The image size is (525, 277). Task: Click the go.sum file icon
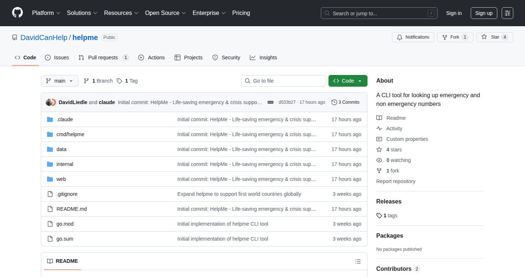pos(50,239)
